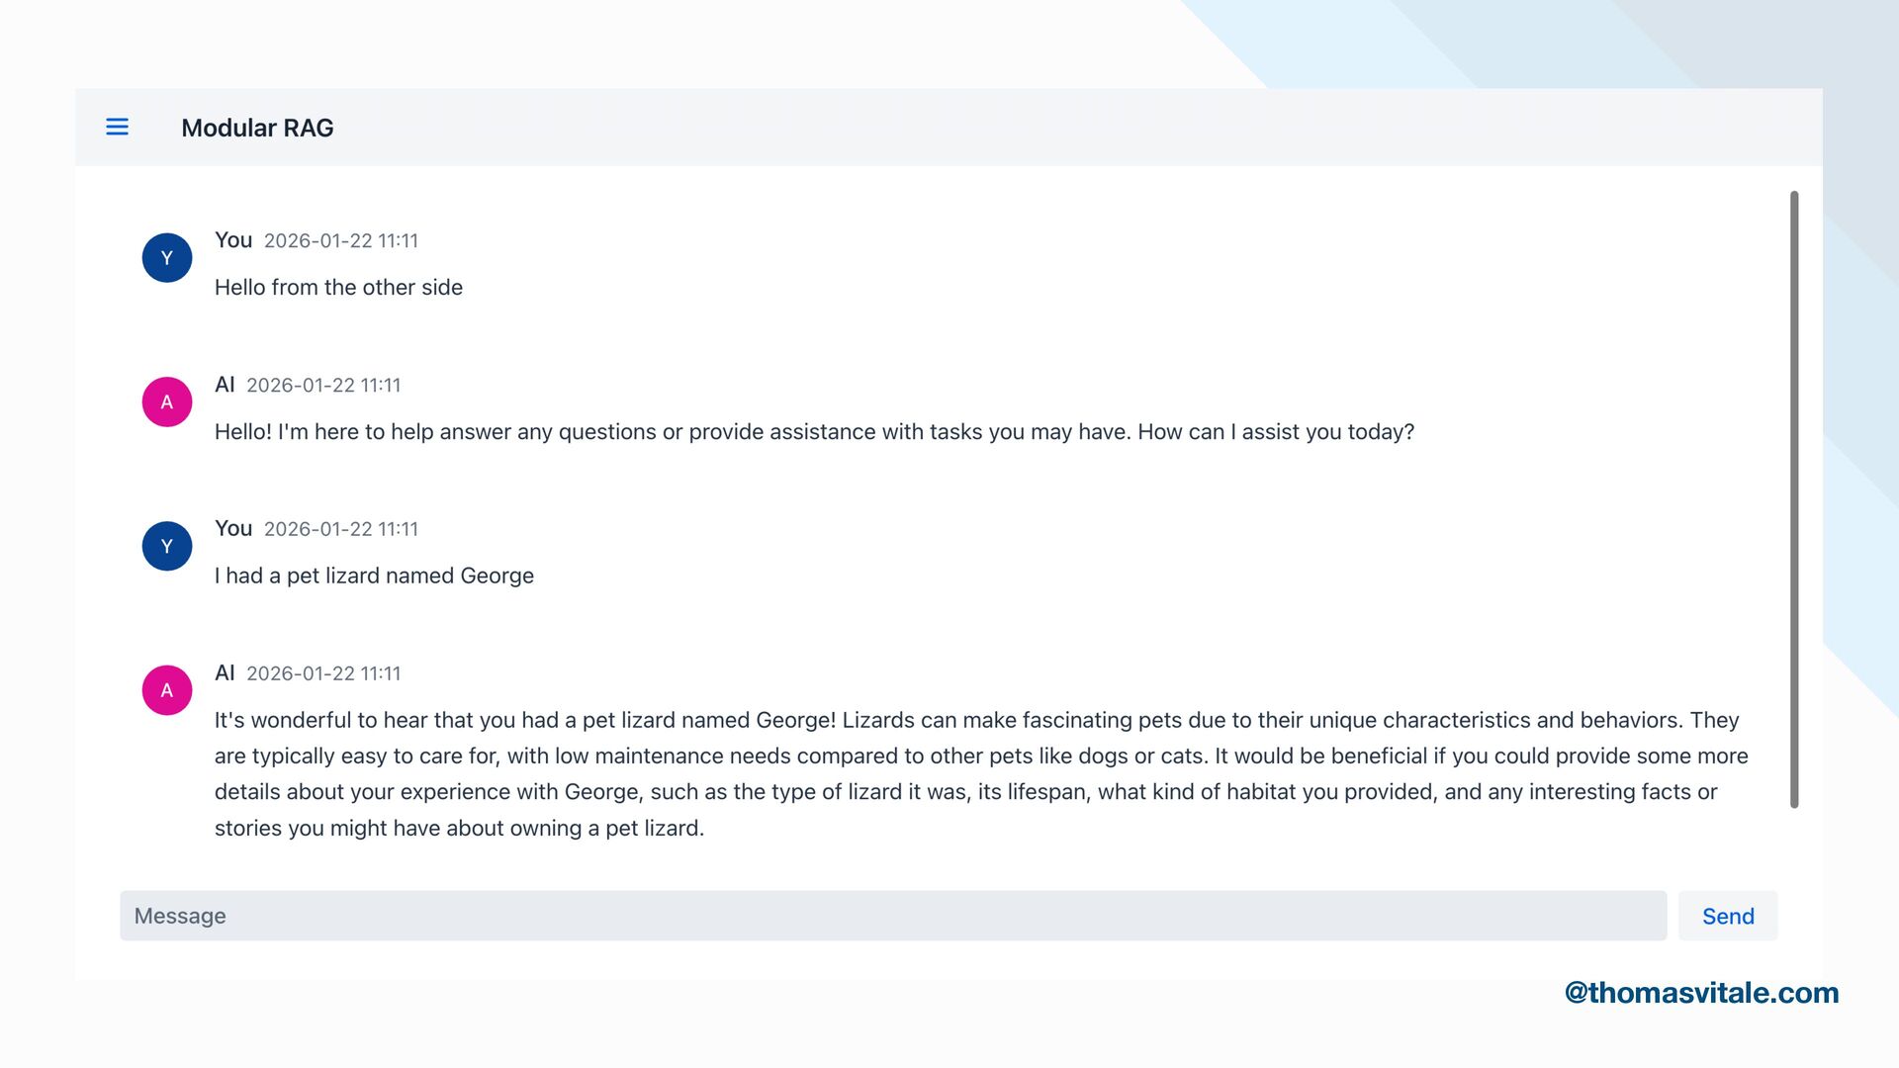Open the hamburger menu icon
The height and width of the screenshot is (1068, 1899).
click(117, 127)
